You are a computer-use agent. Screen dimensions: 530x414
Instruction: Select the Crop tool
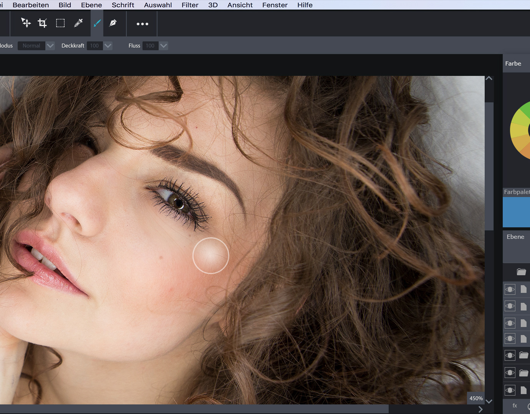pos(42,23)
